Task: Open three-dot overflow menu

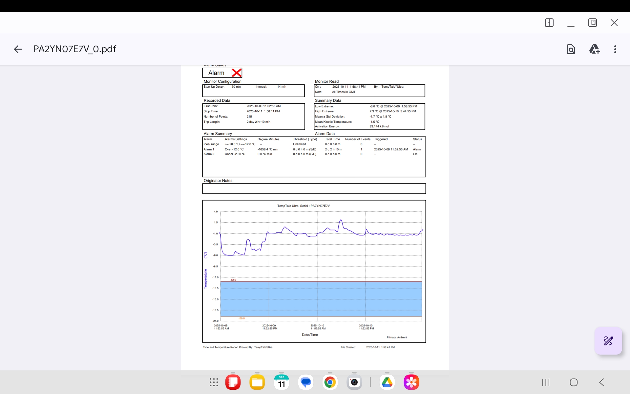Action: (615, 49)
